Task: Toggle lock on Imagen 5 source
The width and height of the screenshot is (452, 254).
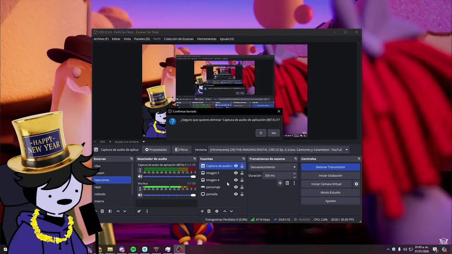Action: [x=242, y=173]
